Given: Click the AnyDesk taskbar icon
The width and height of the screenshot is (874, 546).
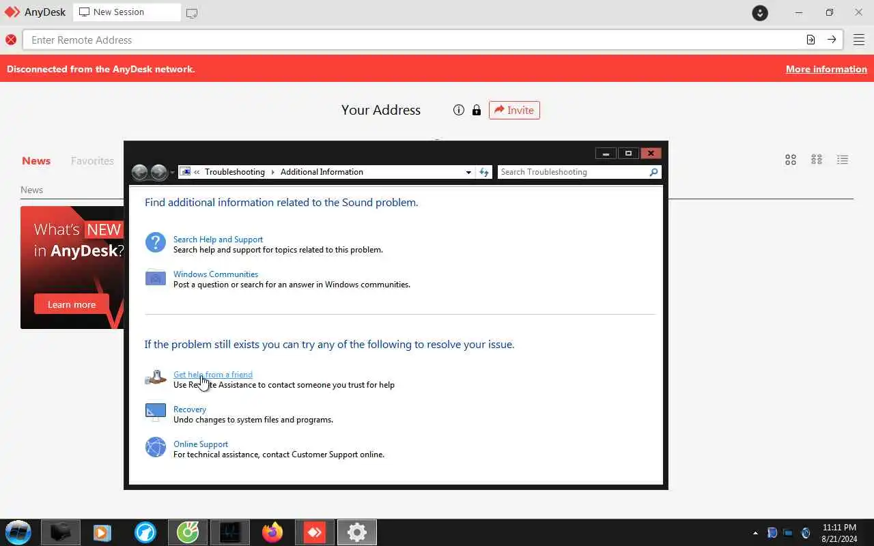Looking at the screenshot, I should [315, 532].
